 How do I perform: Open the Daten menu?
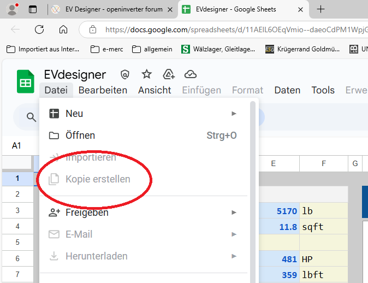click(x=287, y=90)
